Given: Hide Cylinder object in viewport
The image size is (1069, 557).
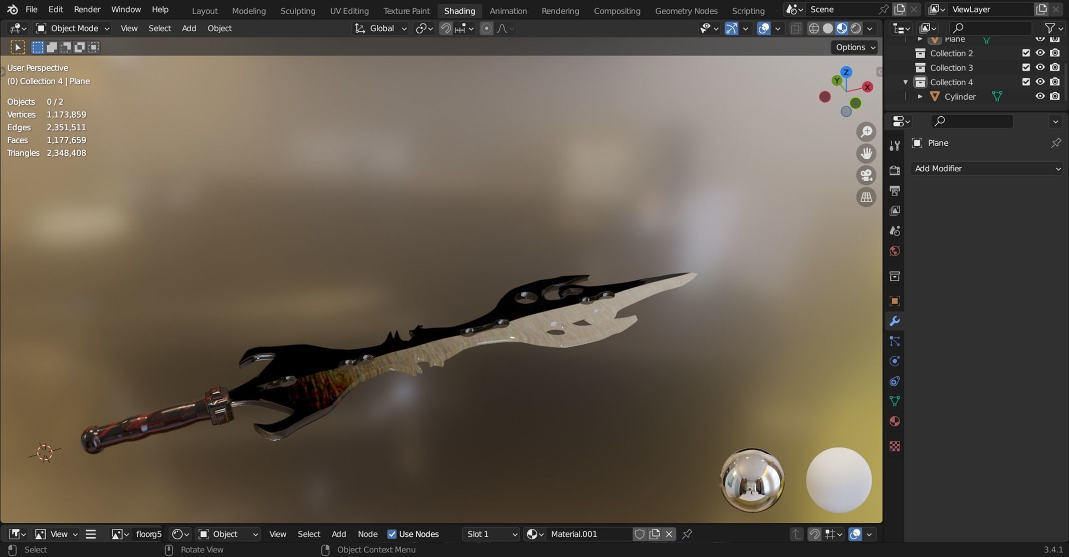Looking at the screenshot, I should click(1040, 97).
